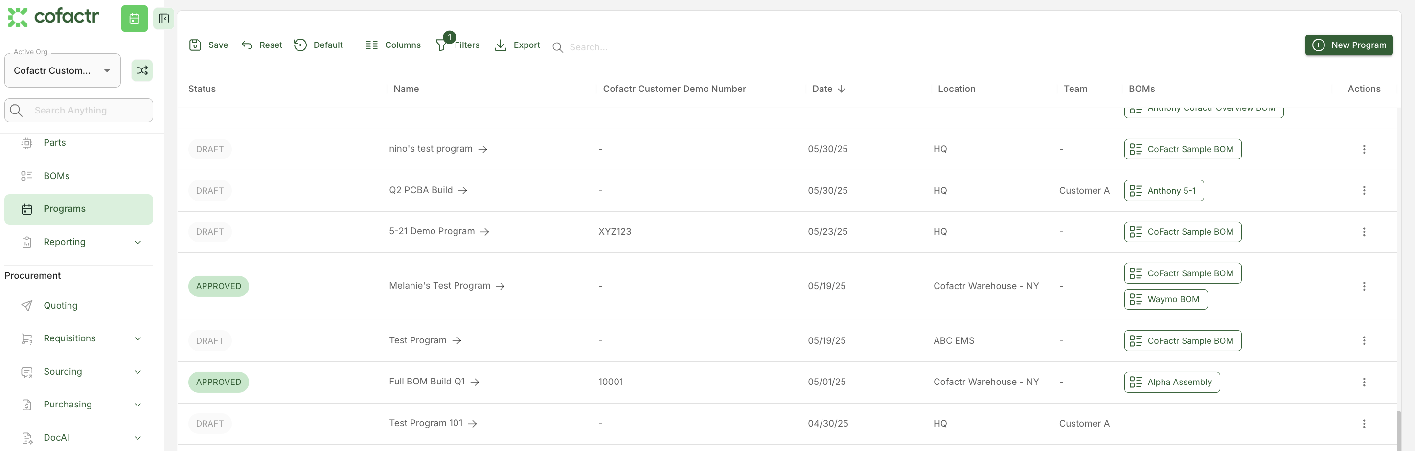Click the Location column header
Viewport: 1415px width, 451px height.
[x=957, y=89]
